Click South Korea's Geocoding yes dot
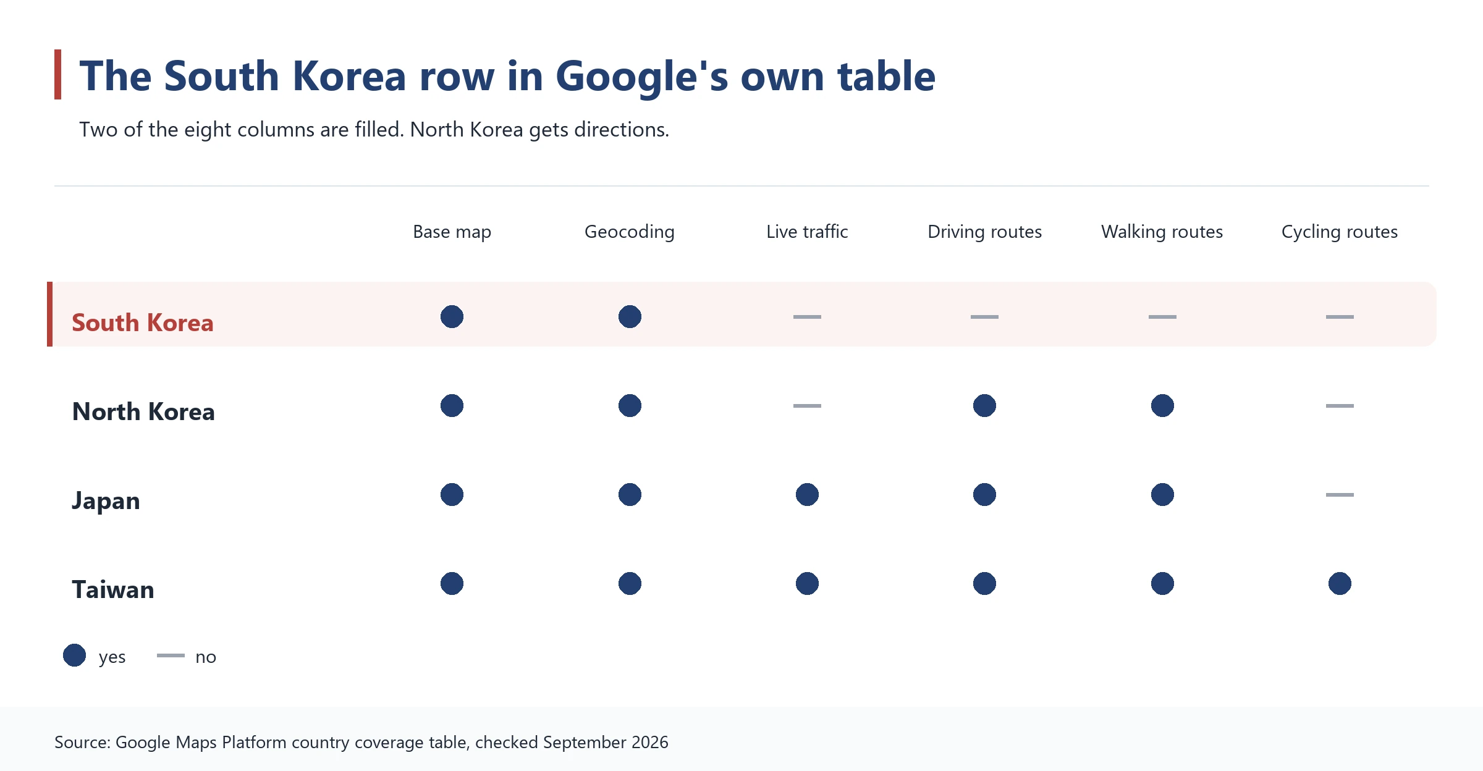This screenshot has width=1483, height=771. point(630,317)
